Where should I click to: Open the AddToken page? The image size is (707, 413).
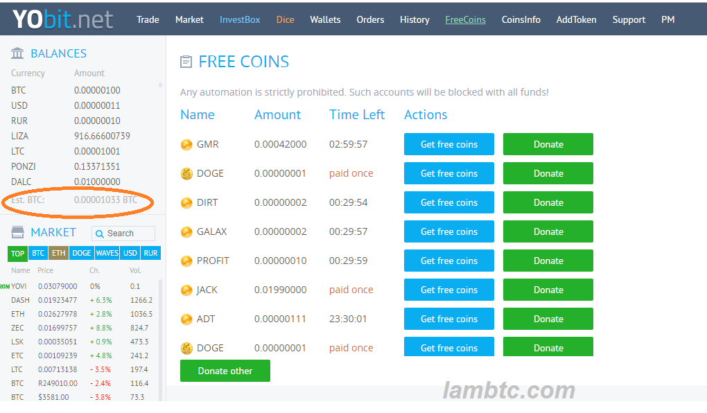(576, 20)
